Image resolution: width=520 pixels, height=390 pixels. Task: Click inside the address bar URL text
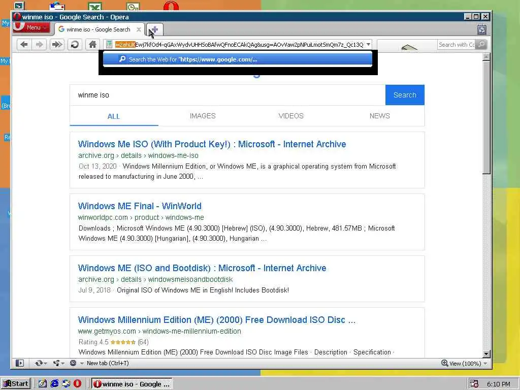pos(239,45)
